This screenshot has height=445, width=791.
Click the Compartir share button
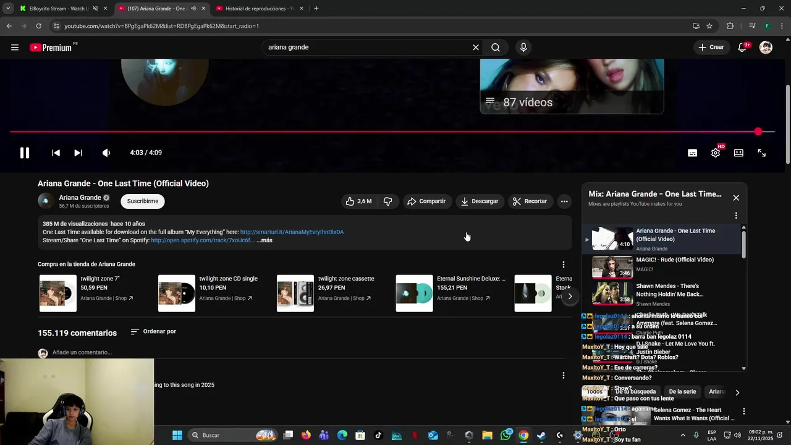pos(426,201)
